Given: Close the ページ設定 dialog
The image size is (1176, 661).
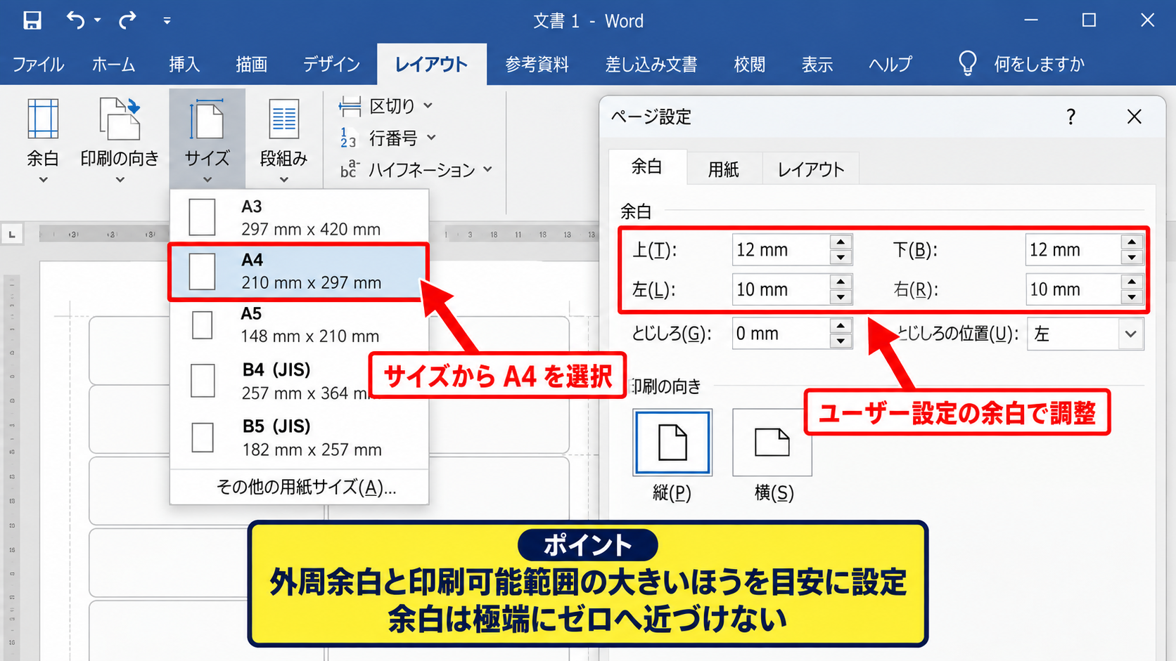Looking at the screenshot, I should click(x=1135, y=117).
